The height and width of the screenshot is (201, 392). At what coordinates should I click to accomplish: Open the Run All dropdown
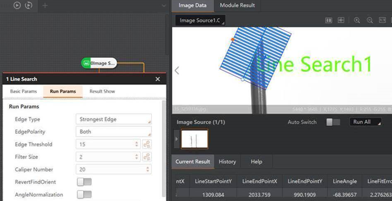365,122
